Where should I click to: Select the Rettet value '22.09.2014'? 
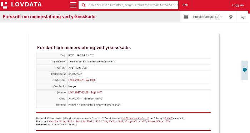pyautogui.click(x=75, y=99)
